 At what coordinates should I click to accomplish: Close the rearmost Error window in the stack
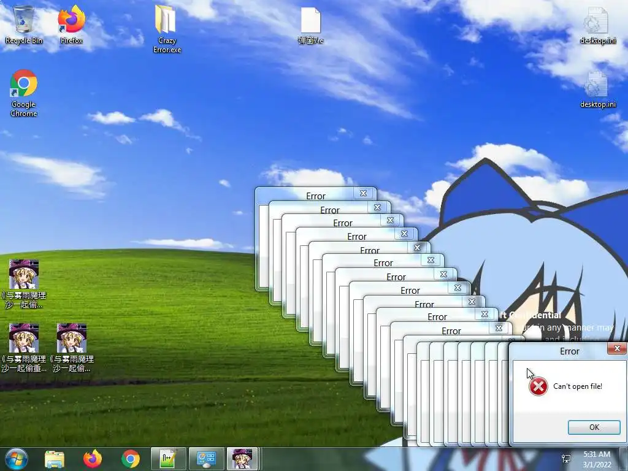click(363, 193)
